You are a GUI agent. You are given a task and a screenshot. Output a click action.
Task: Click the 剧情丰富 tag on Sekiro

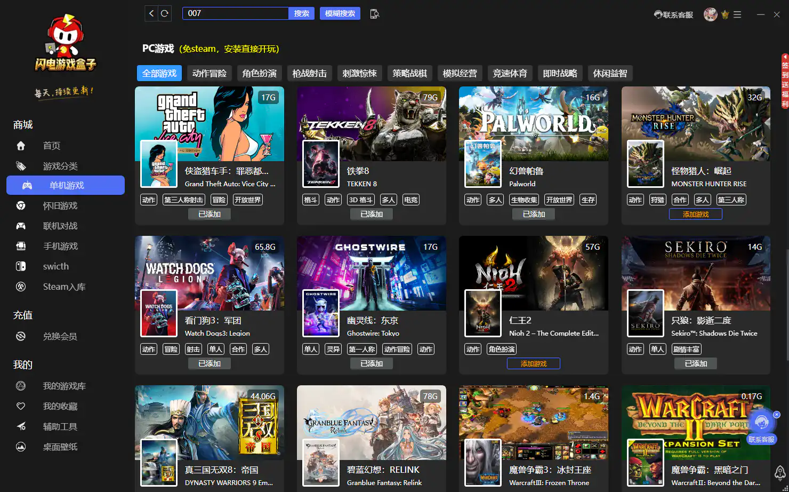(686, 350)
